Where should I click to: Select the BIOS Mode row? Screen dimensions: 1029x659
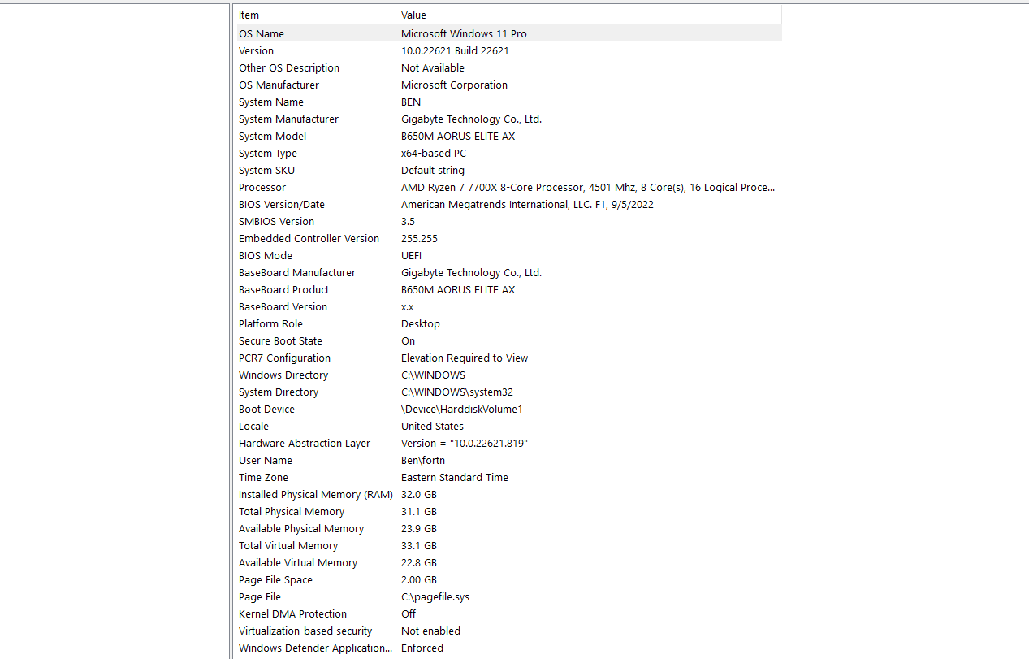coord(508,255)
